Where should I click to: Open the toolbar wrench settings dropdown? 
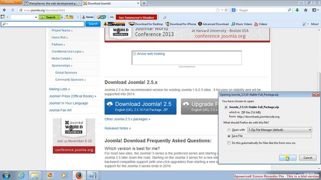point(305,24)
